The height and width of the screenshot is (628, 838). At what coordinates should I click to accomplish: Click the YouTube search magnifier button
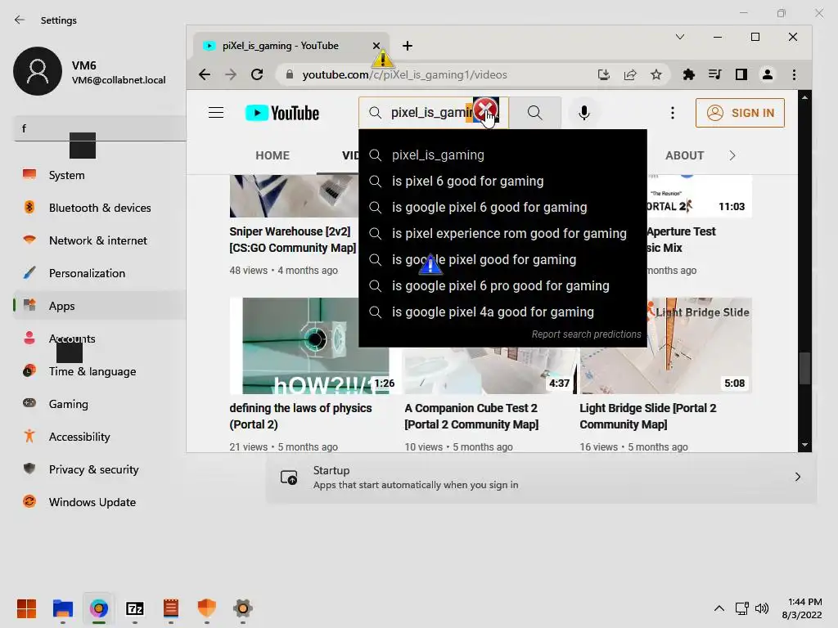pos(535,113)
